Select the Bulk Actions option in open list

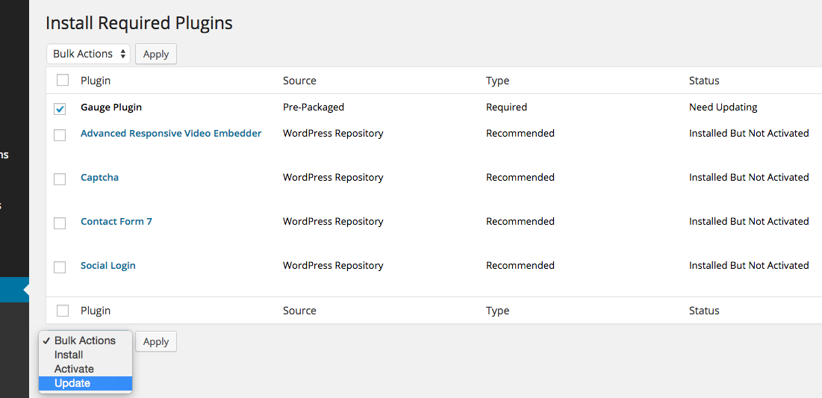85,341
